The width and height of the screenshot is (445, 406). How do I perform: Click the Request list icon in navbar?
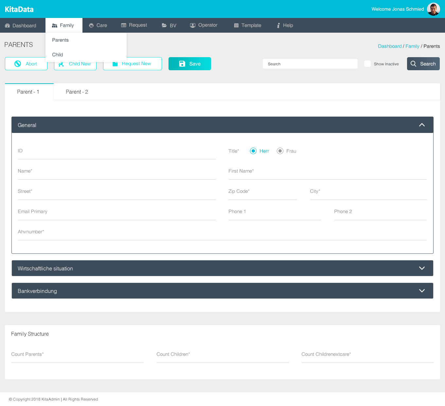click(124, 25)
